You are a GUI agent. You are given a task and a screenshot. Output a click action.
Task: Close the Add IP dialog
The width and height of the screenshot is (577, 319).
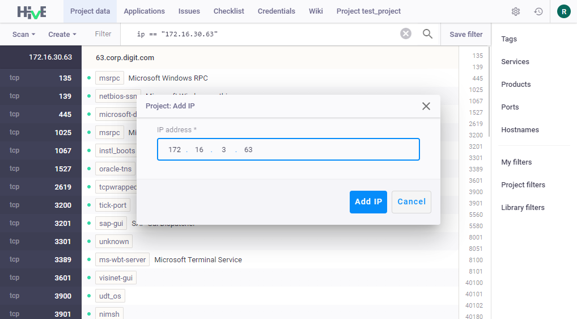coord(426,106)
